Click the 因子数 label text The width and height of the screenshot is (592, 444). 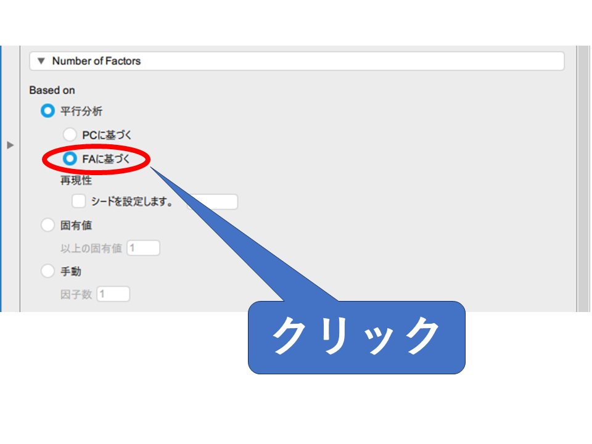pyautogui.click(x=76, y=295)
